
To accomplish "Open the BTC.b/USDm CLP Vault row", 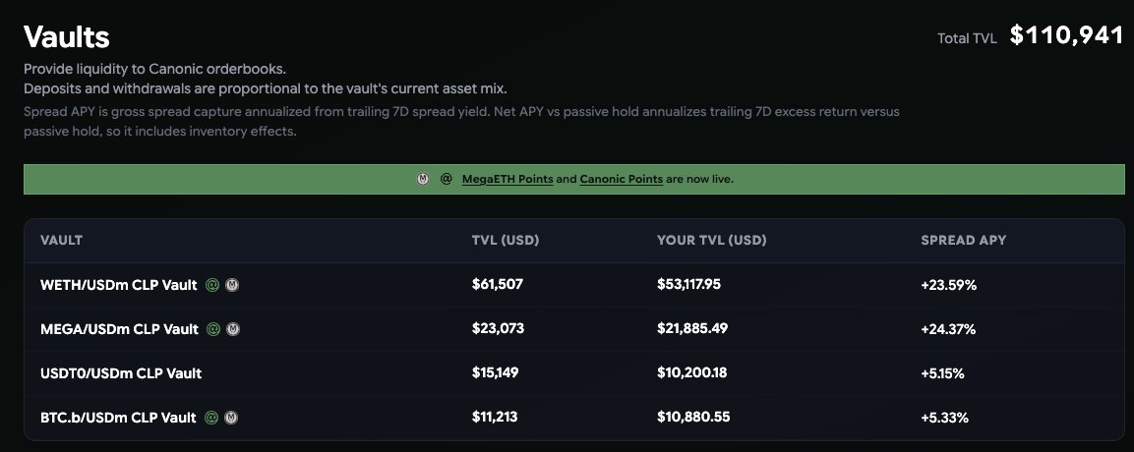I will point(574,418).
